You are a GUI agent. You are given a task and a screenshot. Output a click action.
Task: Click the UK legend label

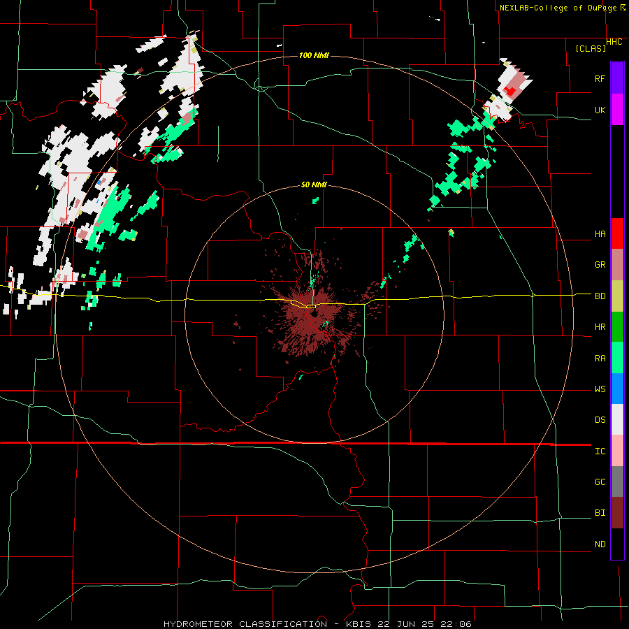pyautogui.click(x=600, y=110)
